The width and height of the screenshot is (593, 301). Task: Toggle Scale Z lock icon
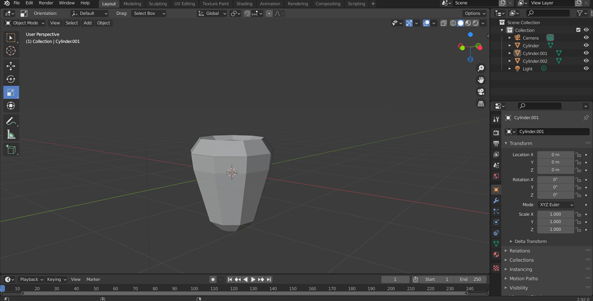578,229
